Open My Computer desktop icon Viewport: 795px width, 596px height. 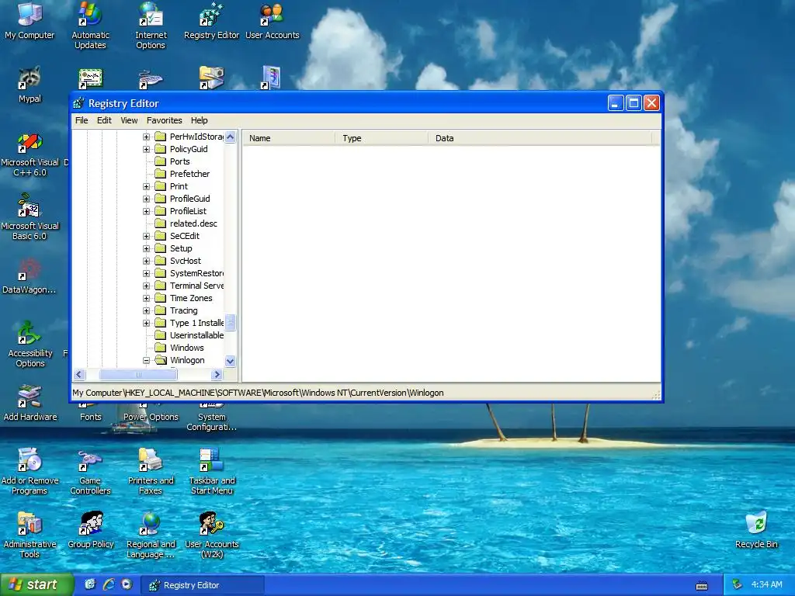coord(30,20)
